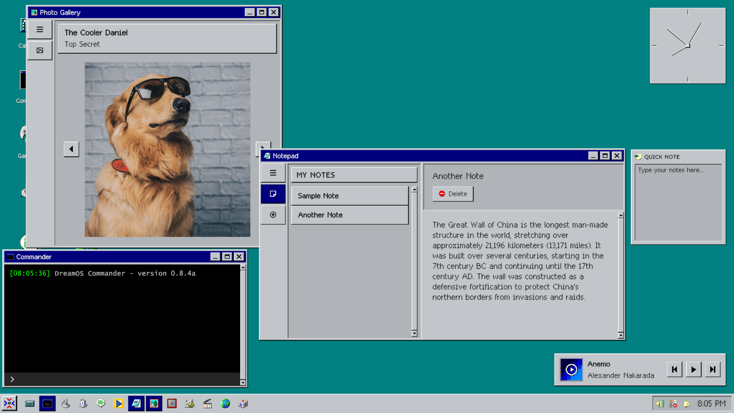Launch Calculator from the taskbar

point(29,403)
